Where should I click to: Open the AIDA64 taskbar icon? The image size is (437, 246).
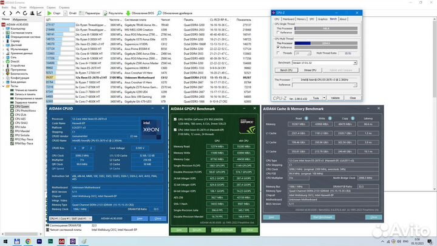[61, 241]
